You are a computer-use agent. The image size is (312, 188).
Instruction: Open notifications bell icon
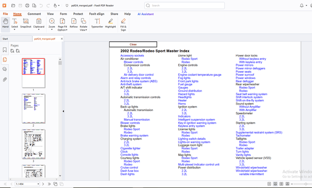click(301, 6)
